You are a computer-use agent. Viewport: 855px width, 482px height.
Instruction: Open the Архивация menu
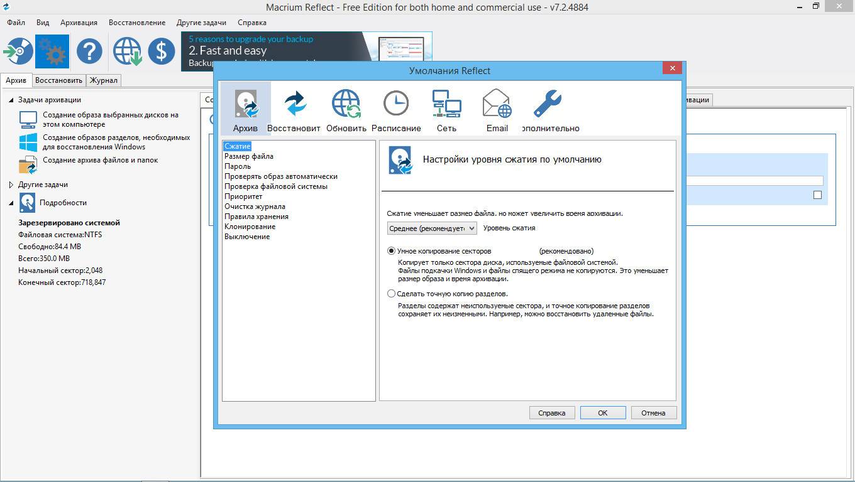79,23
